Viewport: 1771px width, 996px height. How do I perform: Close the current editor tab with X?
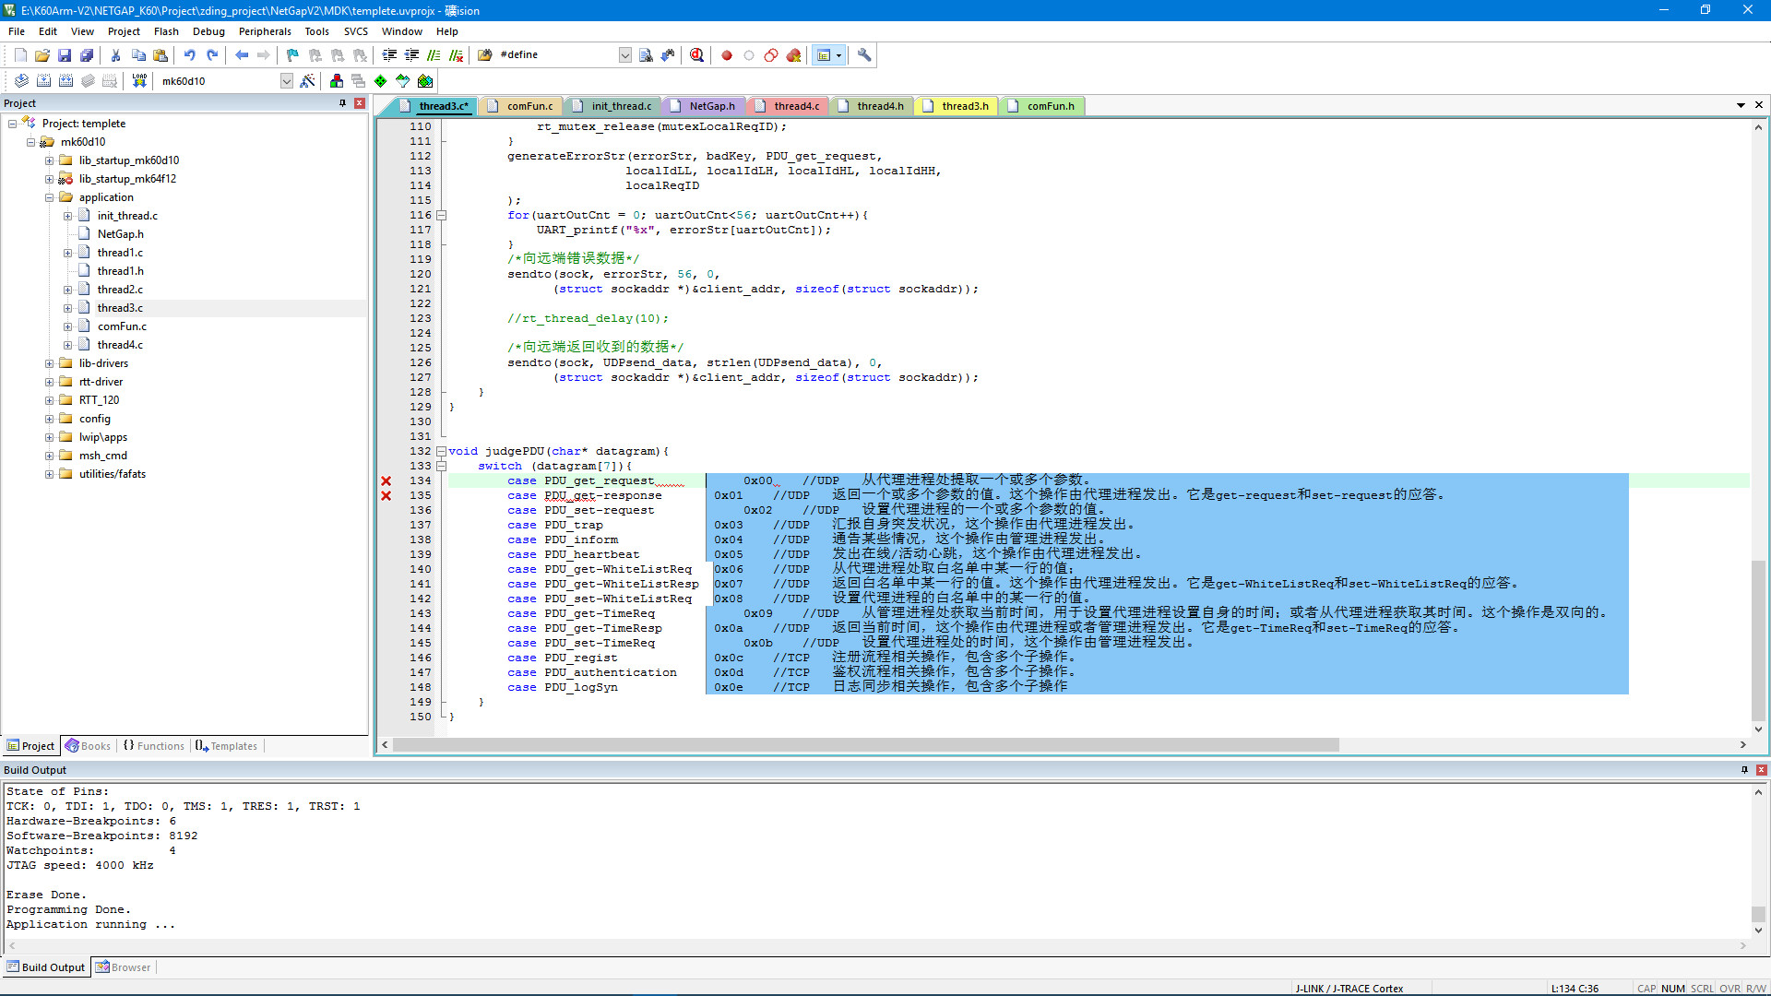click(x=1759, y=105)
